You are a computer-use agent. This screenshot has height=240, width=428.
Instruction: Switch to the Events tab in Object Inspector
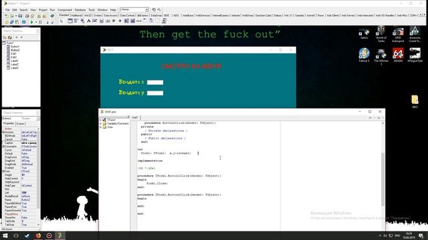click(x=21, y=123)
